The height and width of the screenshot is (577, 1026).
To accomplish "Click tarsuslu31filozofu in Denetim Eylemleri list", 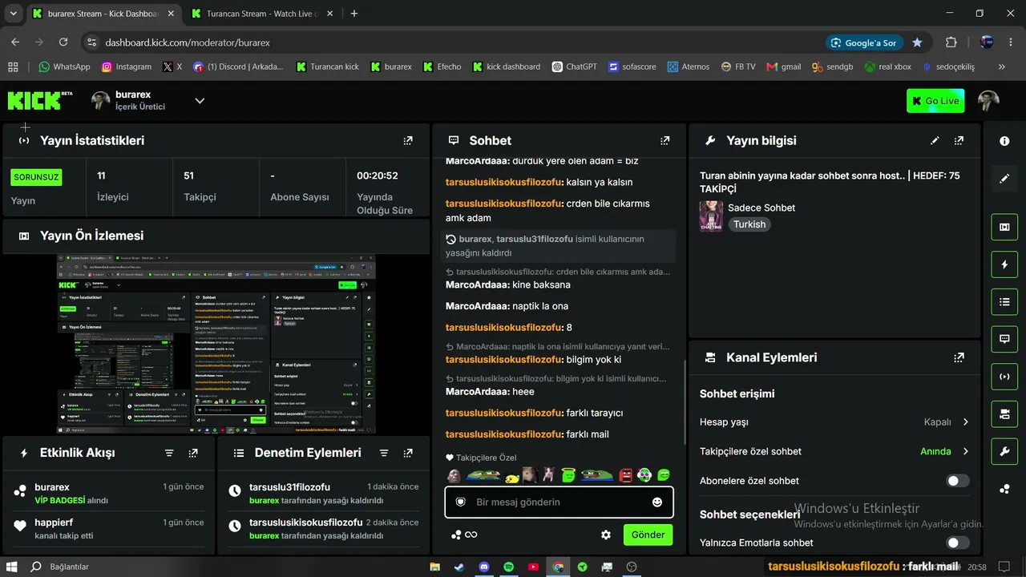I will (289, 487).
